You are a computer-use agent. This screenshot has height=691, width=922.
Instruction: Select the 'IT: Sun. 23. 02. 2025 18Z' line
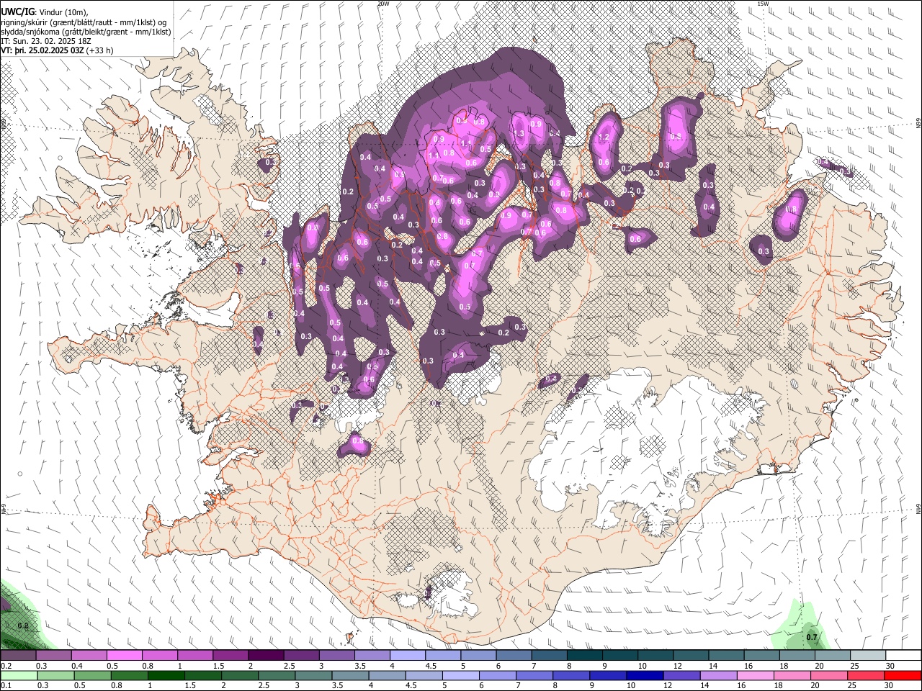click(x=46, y=41)
